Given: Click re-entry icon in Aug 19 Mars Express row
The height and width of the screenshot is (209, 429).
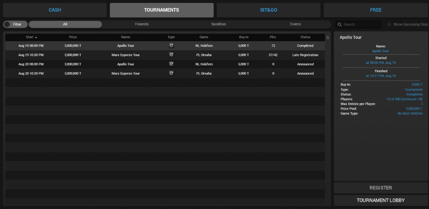Looking at the screenshot, I should tap(171, 55).
